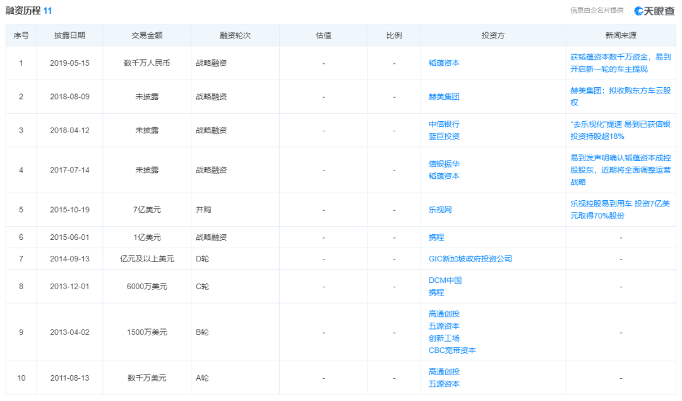The image size is (682, 401).
Task: Open 获韬蕴资本数千万资金 news link
Action: pos(620,63)
